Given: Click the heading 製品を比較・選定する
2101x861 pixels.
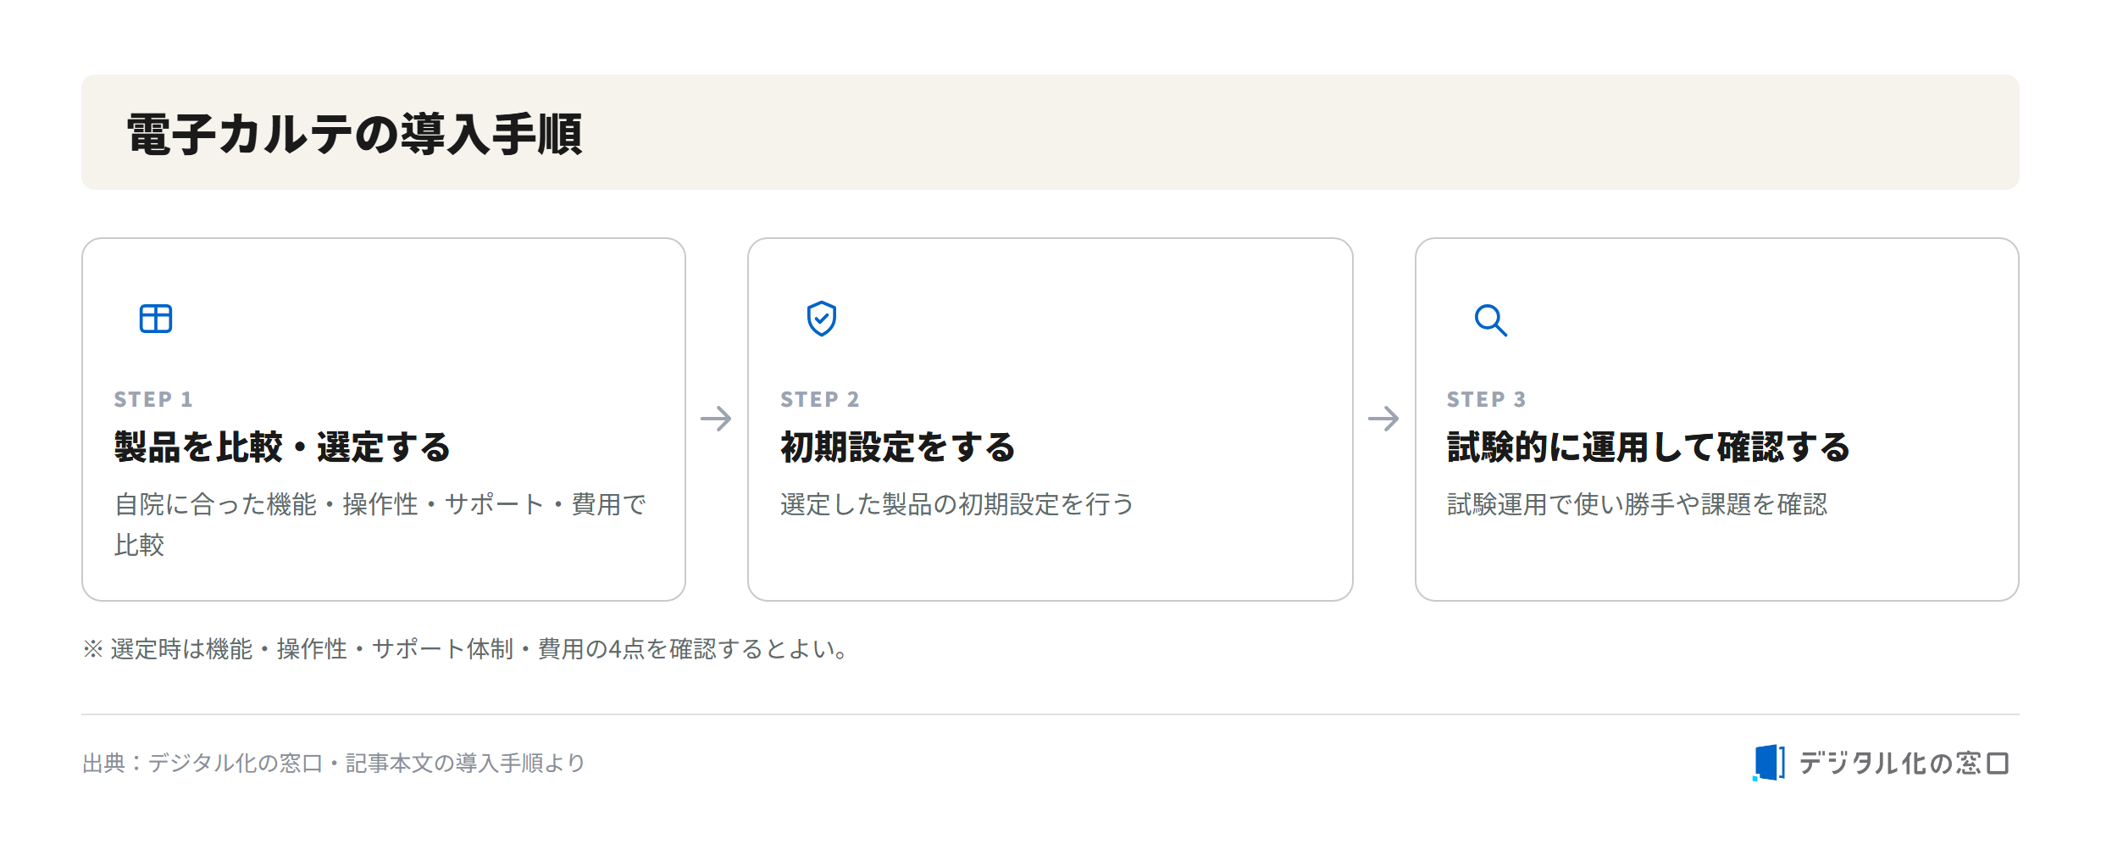Looking at the screenshot, I should tap(282, 447).
